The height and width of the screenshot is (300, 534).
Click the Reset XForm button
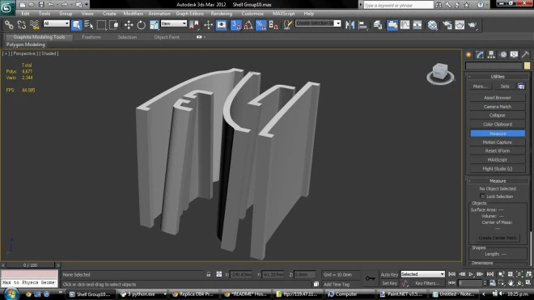498,151
